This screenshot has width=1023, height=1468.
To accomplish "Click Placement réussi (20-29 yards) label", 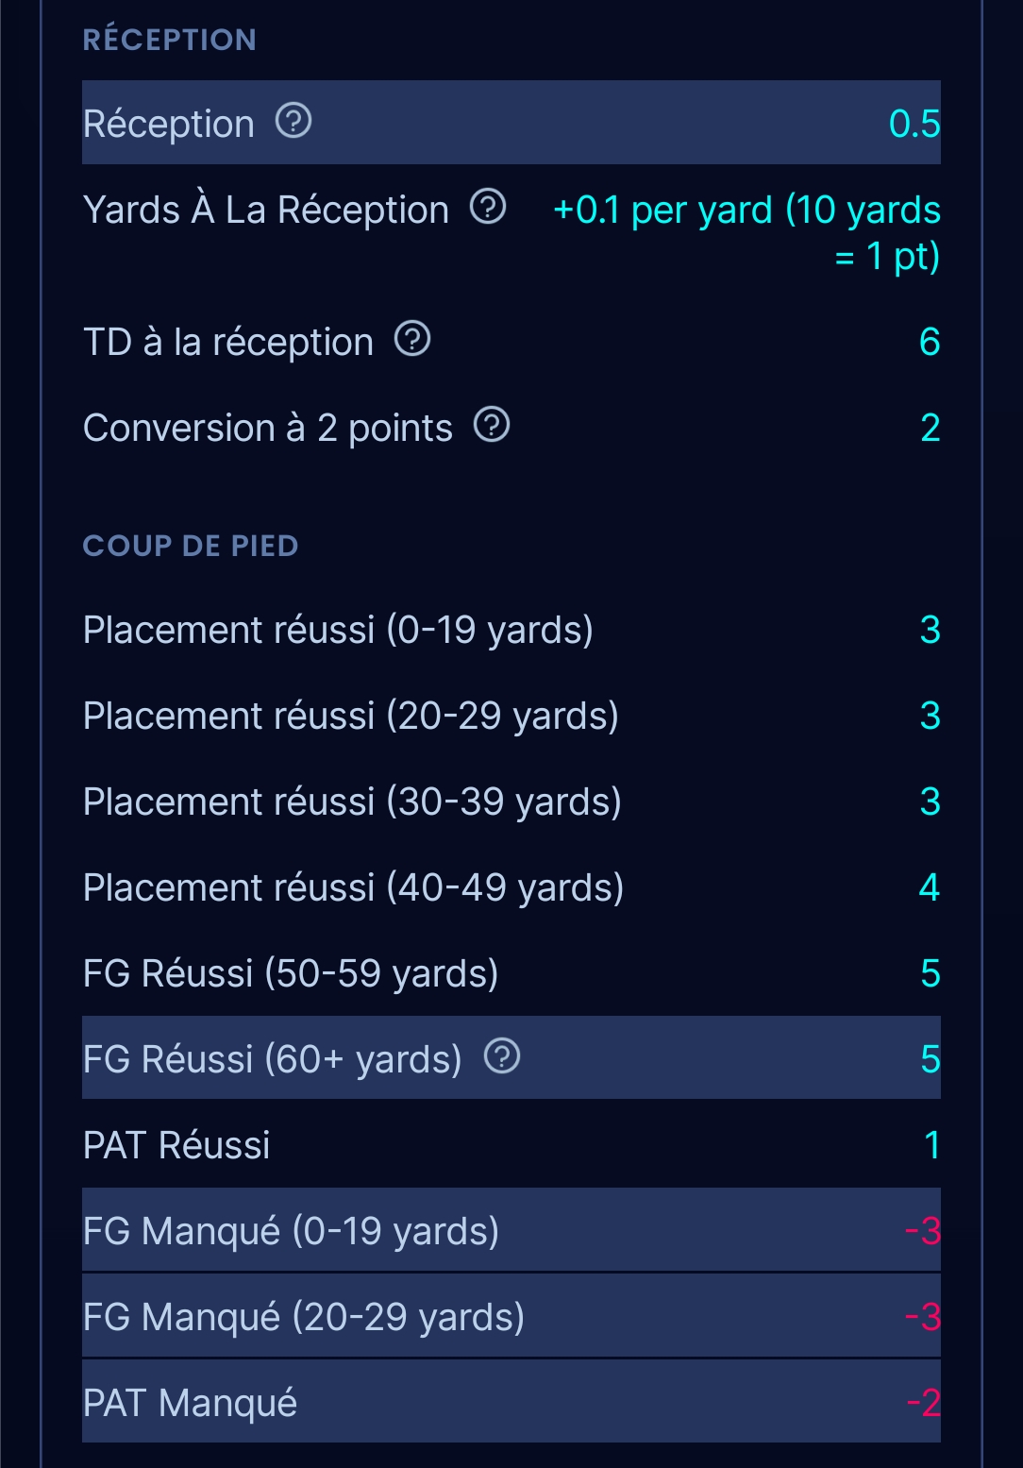I will pyautogui.click(x=350, y=716).
